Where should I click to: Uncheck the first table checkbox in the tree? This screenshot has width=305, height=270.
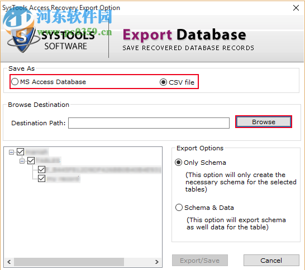42,170
